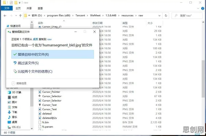Open the raw destination link in dialog
Viewport: 206px width, 136px height.
[49, 39]
